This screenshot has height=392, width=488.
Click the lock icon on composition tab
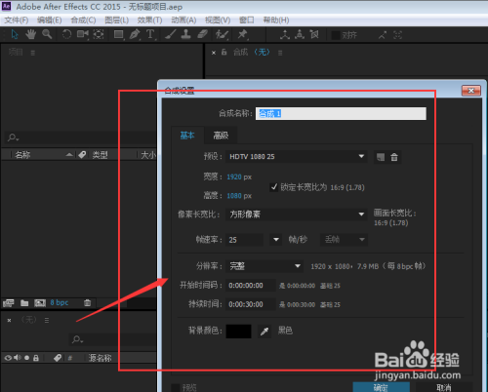[224, 52]
